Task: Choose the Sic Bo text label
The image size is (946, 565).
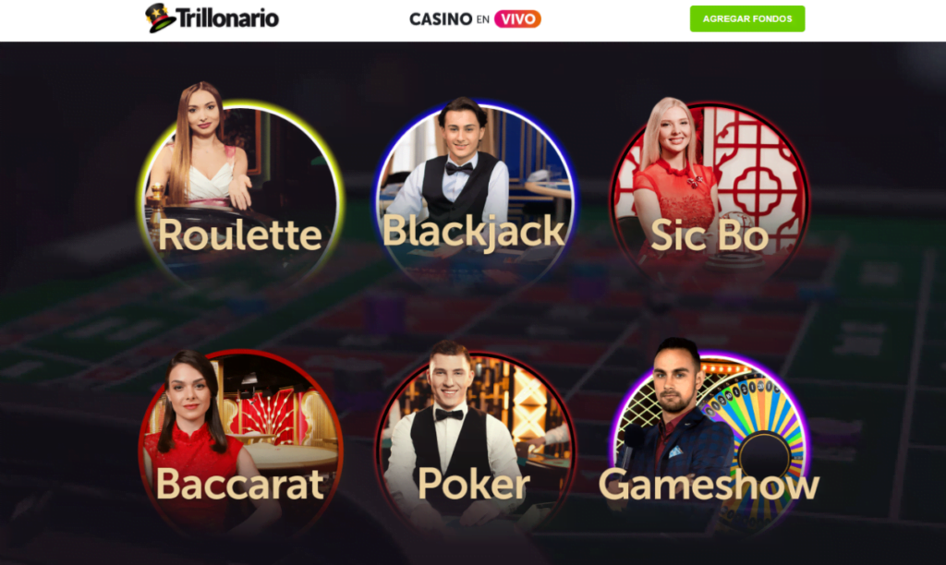Action: pyautogui.click(x=709, y=234)
